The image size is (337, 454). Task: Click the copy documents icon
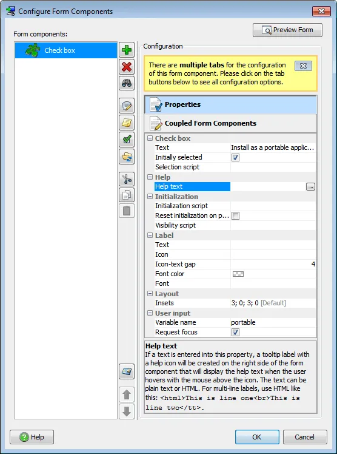point(127,195)
